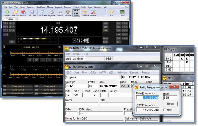This screenshot has width=198, height=126.
Task: Select the USB mode button
Action: coord(106,30)
